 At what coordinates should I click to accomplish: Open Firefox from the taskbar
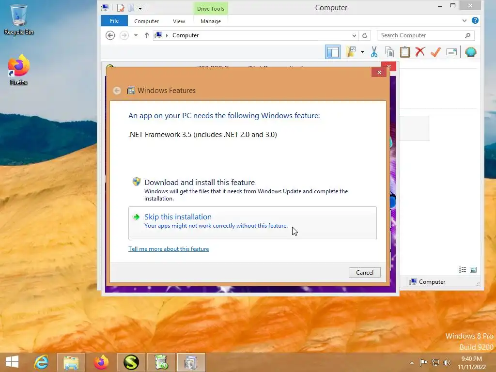click(x=101, y=362)
